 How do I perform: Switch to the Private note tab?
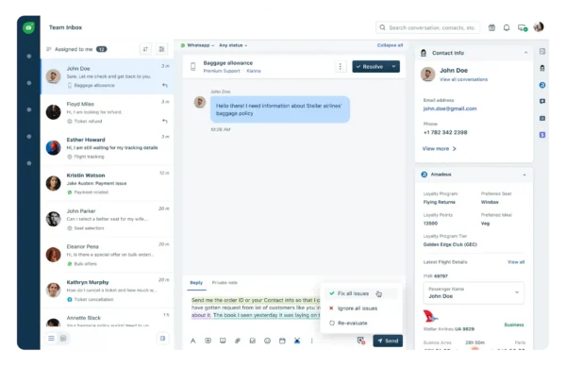coord(225,283)
